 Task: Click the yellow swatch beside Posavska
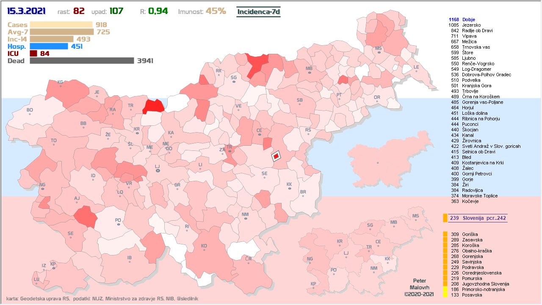pos(445,295)
